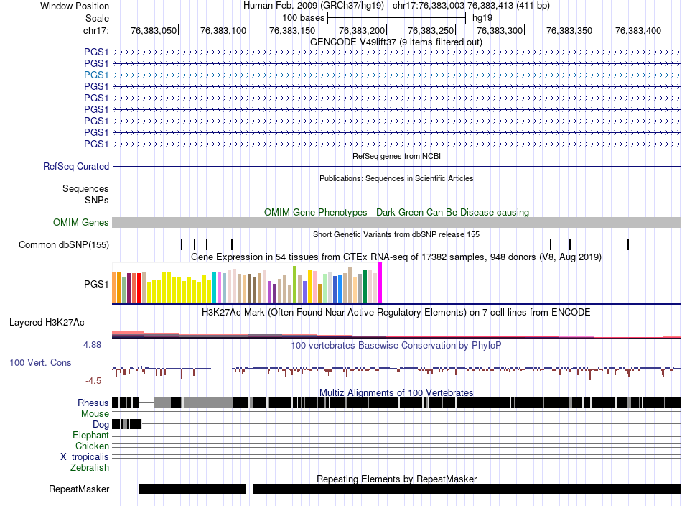
Task: Open the topmost PGS1 GENCODE transcript label
Action: pos(96,52)
